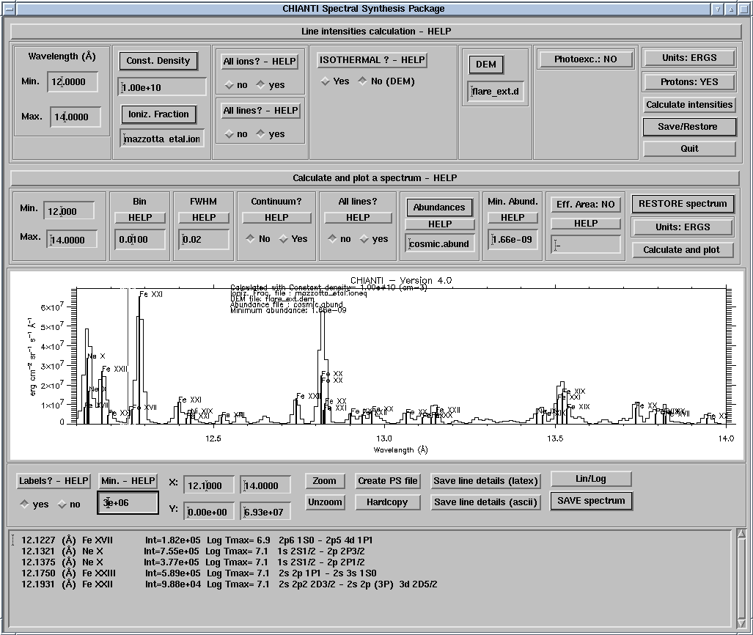Screen dimensions: 753x635
Task: Open the Abundances file selector
Action: point(439,208)
